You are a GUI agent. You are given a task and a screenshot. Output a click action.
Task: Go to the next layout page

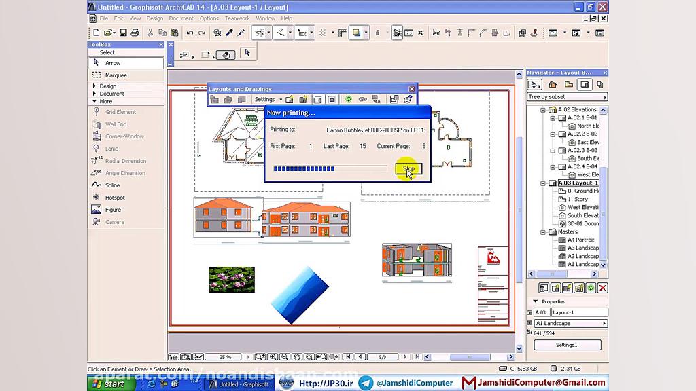click(x=404, y=357)
